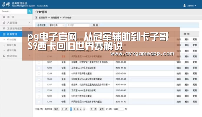Go to previous page with 上一页
This screenshot has width=202, height=117.
(64, 109)
